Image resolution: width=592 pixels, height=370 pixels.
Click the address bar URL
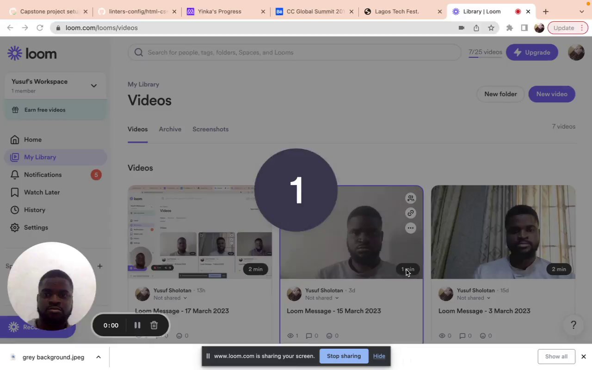click(101, 28)
